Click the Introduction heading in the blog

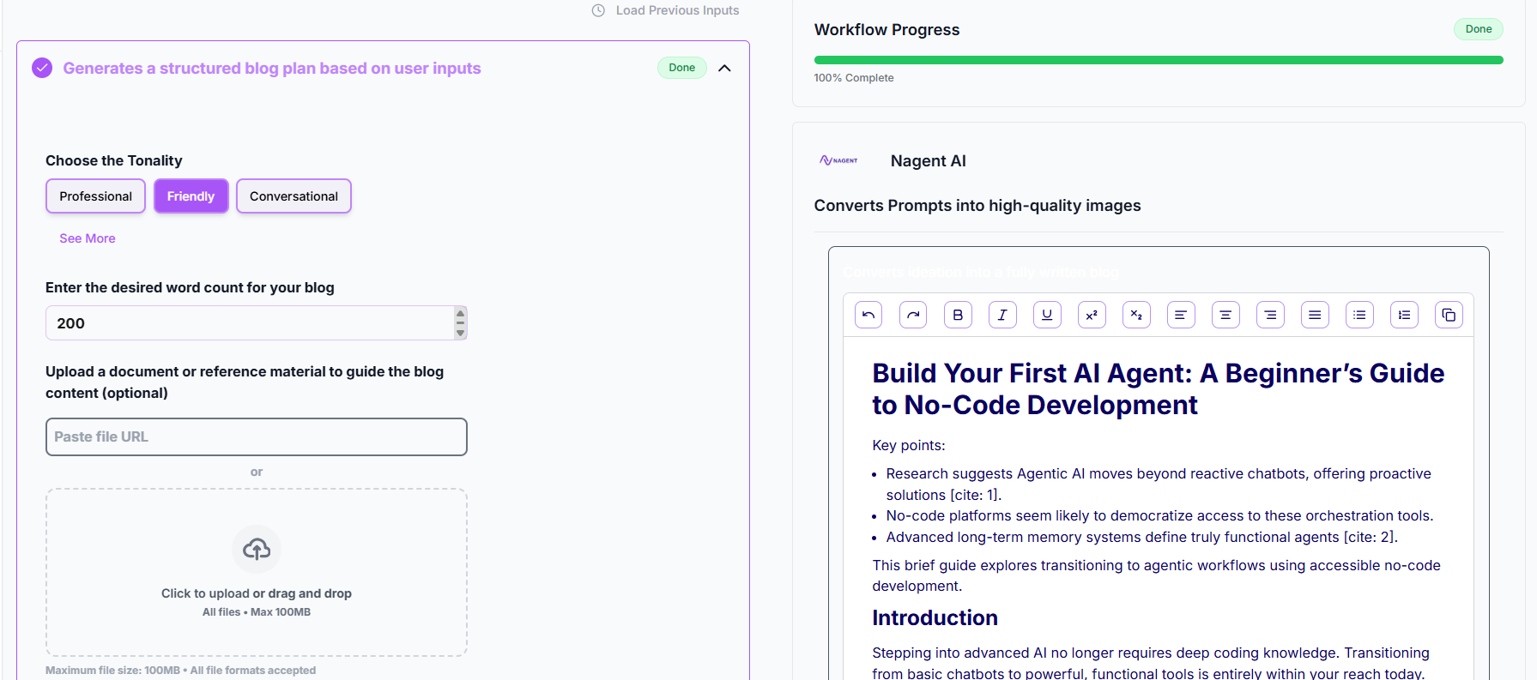pyautogui.click(x=935, y=618)
